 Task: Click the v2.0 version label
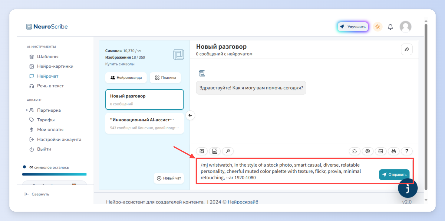pos(407,202)
